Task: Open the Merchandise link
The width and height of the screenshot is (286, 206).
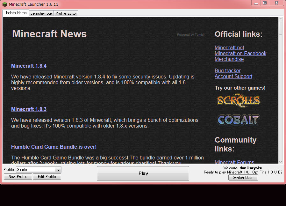Action: (229, 59)
